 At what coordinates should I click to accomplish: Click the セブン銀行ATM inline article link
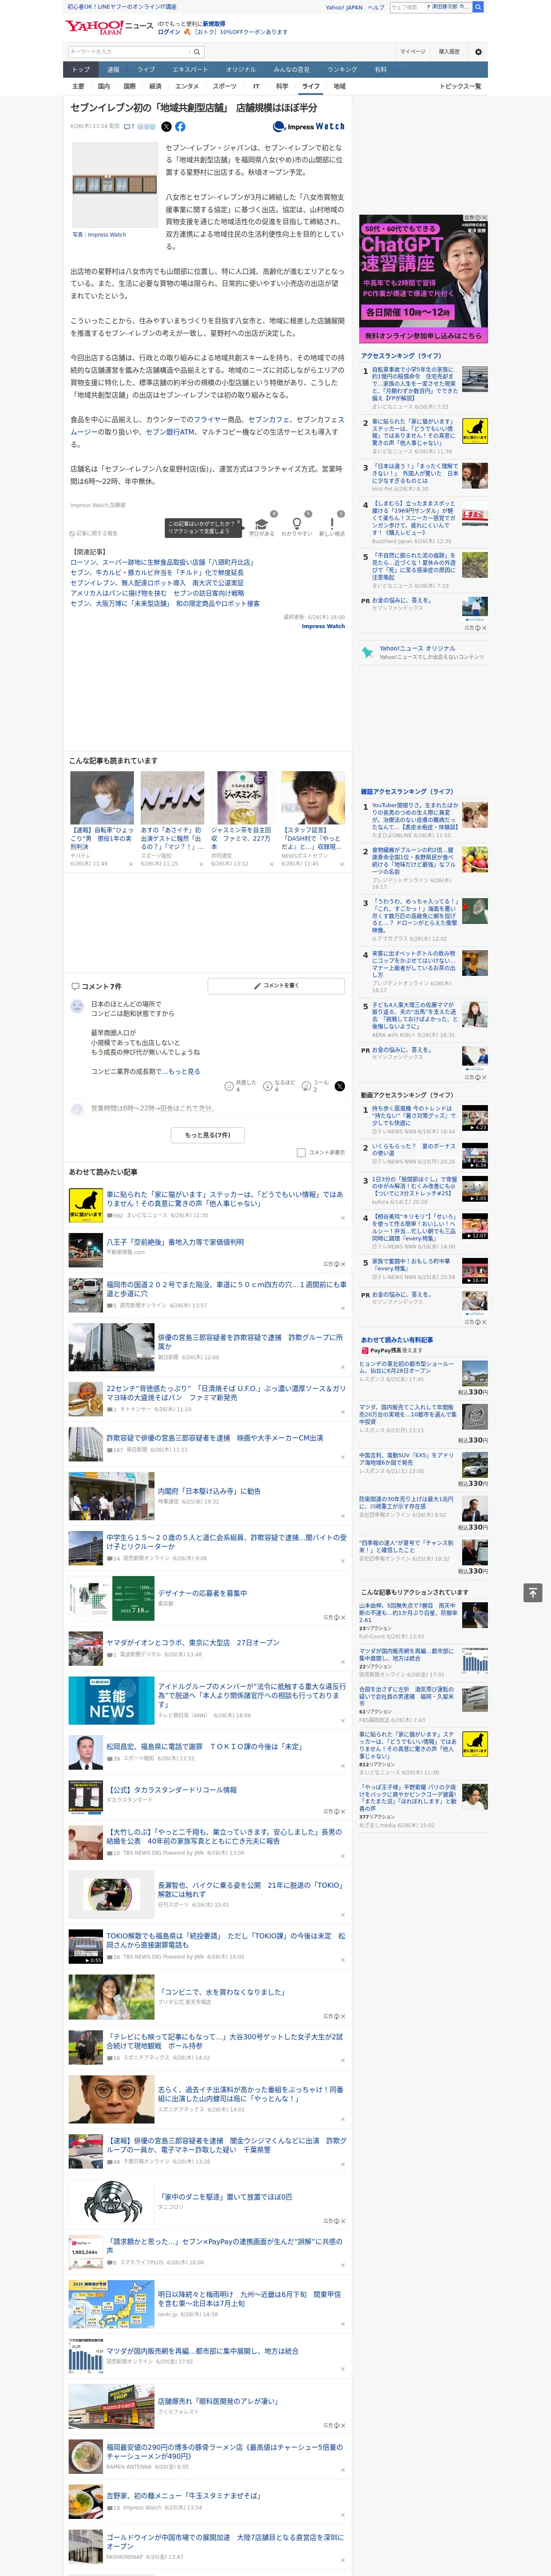[x=170, y=432]
